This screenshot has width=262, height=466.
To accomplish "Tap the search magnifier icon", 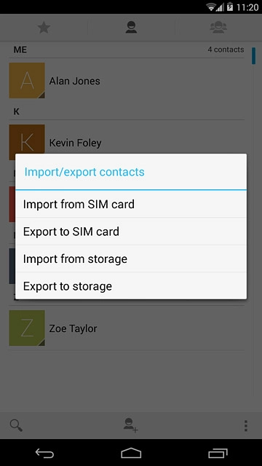I will (16, 425).
